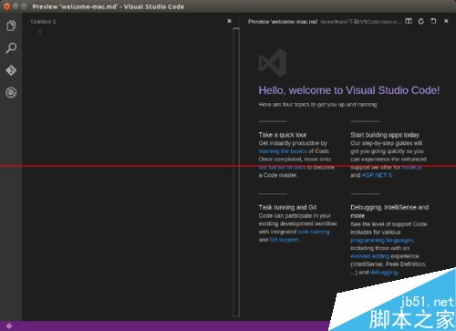Click the 'Start building apps today' heading
This screenshot has height=331, width=456.
point(385,135)
